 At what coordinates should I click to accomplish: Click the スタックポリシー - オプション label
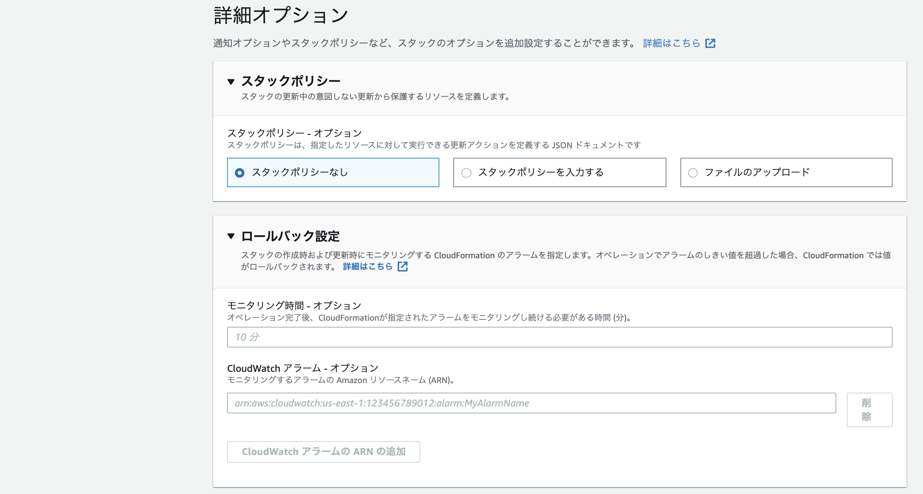[x=295, y=133]
